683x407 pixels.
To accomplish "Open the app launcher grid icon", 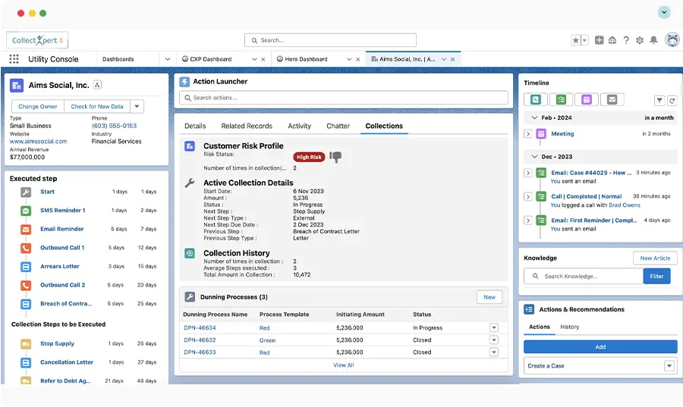I will click(x=14, y=58).
